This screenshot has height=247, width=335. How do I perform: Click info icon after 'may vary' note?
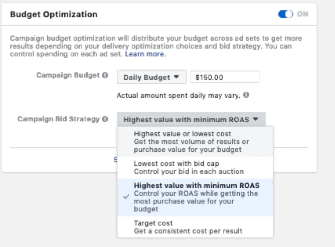(246, 94)
